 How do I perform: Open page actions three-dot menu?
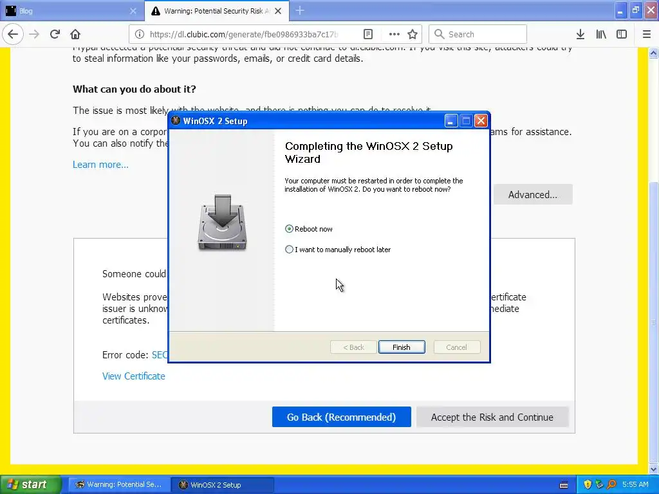pyautogui.click(x=394, y=34)
